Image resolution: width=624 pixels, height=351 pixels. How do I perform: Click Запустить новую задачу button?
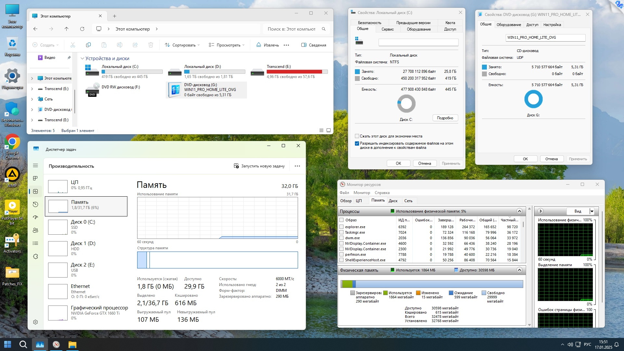tap(259, 166)
